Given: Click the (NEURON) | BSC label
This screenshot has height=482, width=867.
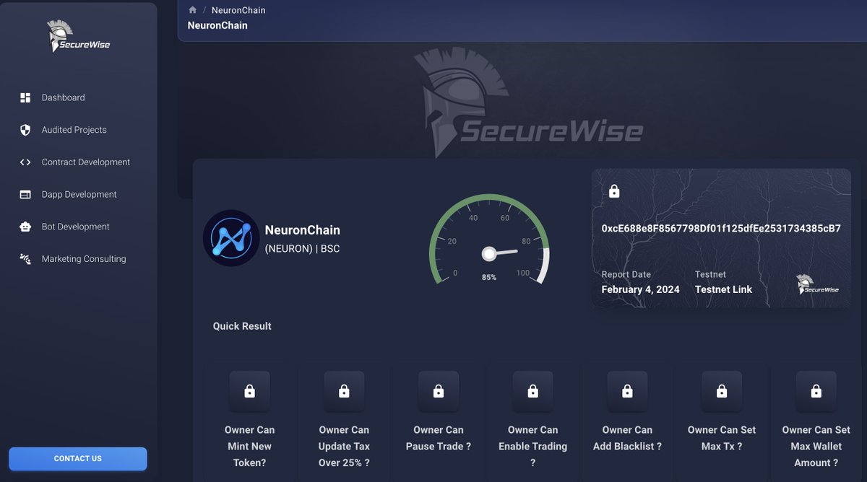Looking at the screenshot, I should (x=302, y=249).
